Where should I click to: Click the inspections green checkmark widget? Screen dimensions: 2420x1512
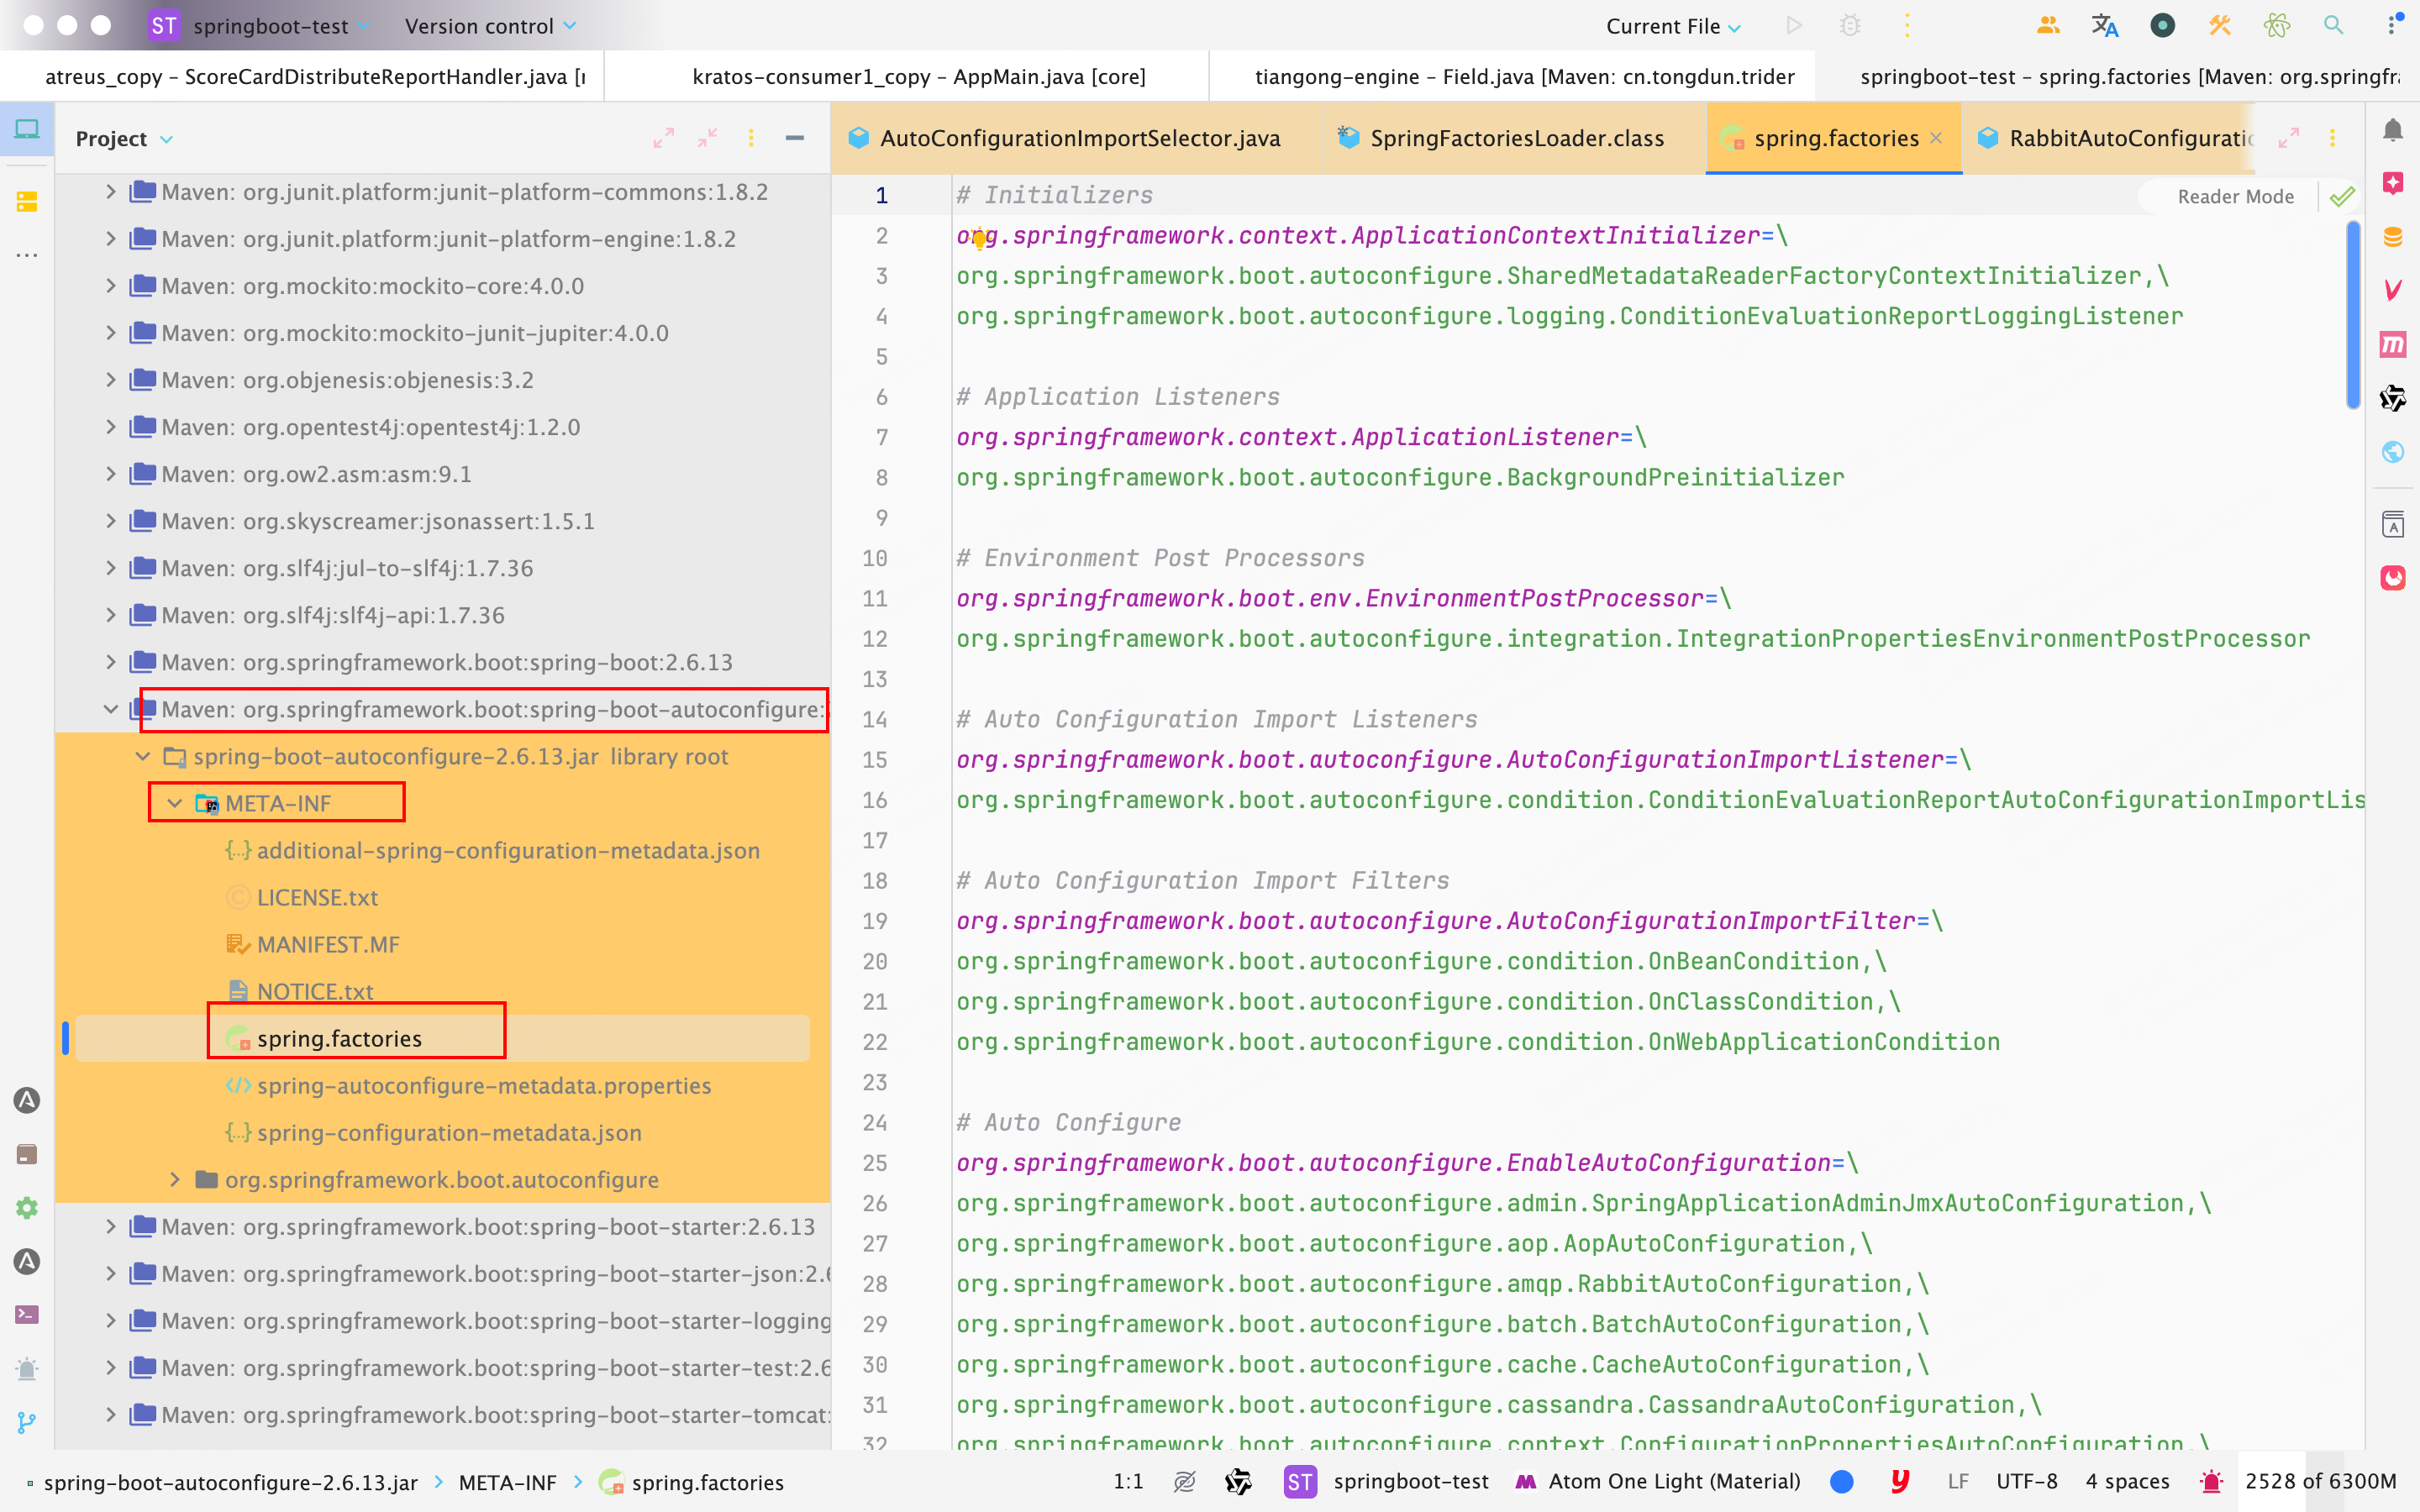click(2341, 197)
